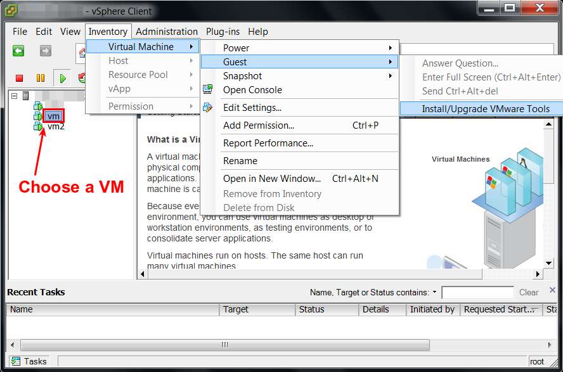Open the Guest submenu
The width and height of the screenshot is (563, 372).
coord(299,61)
